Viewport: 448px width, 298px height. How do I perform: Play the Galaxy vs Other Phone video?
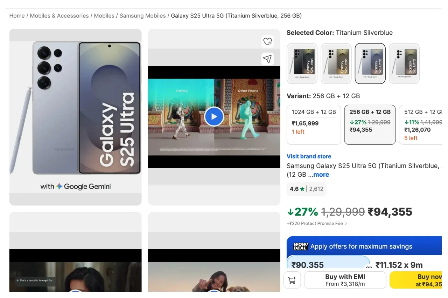[x=214, y=117]
